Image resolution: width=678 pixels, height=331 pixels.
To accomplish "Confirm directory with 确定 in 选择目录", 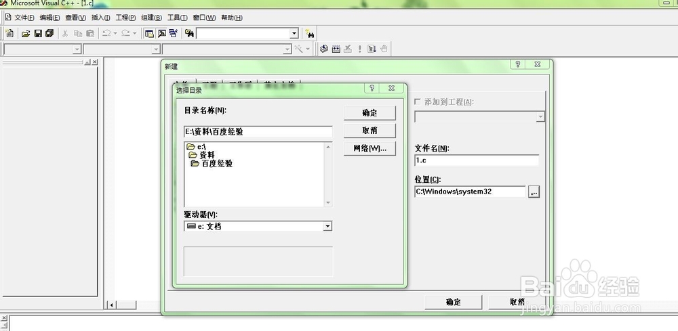I will 370,113.
